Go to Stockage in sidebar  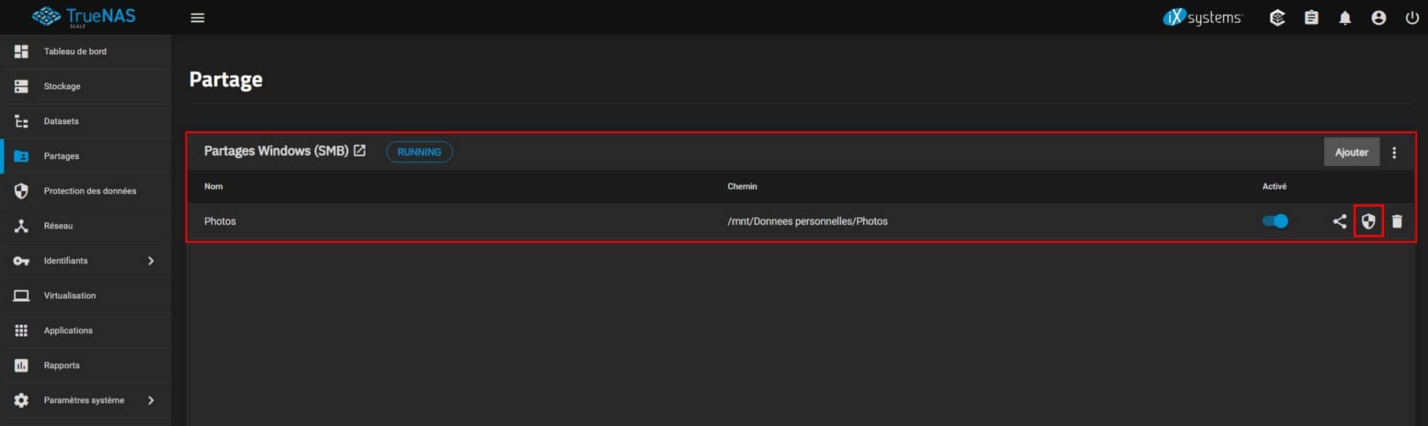pos(62,86)
